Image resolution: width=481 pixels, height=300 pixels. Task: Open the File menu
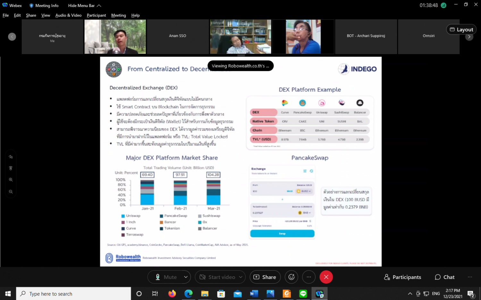tap(6, 15)
